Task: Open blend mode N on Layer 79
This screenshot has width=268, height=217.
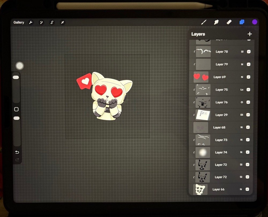Action: (242, 64)
